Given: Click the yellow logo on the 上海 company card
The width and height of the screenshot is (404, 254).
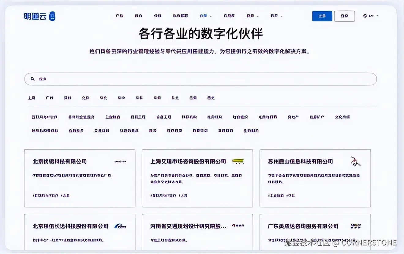Looking at the screenshot, I should 238,161.
